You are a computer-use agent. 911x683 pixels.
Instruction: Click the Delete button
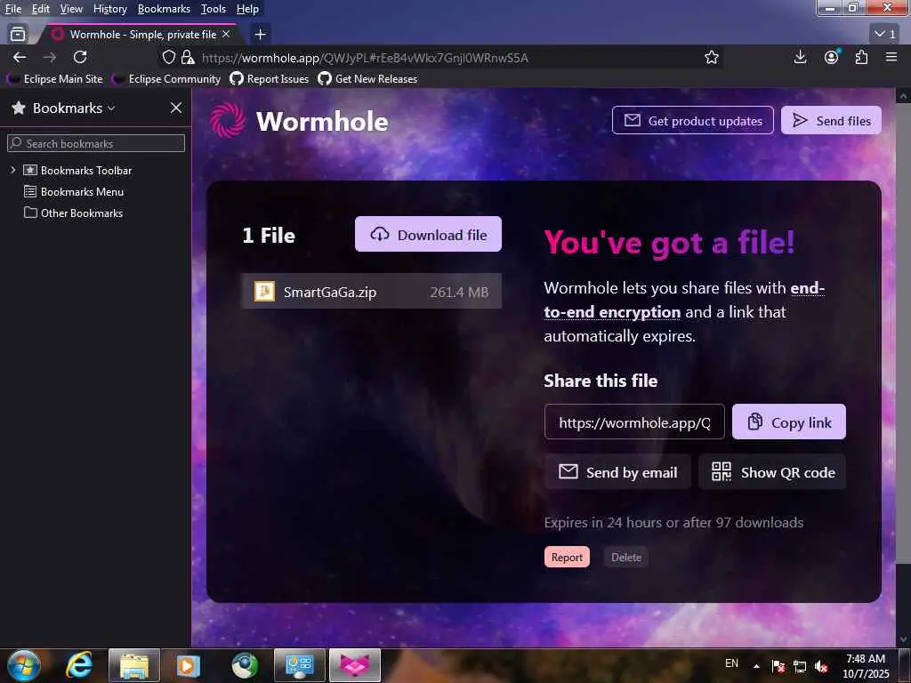[625, 557]
